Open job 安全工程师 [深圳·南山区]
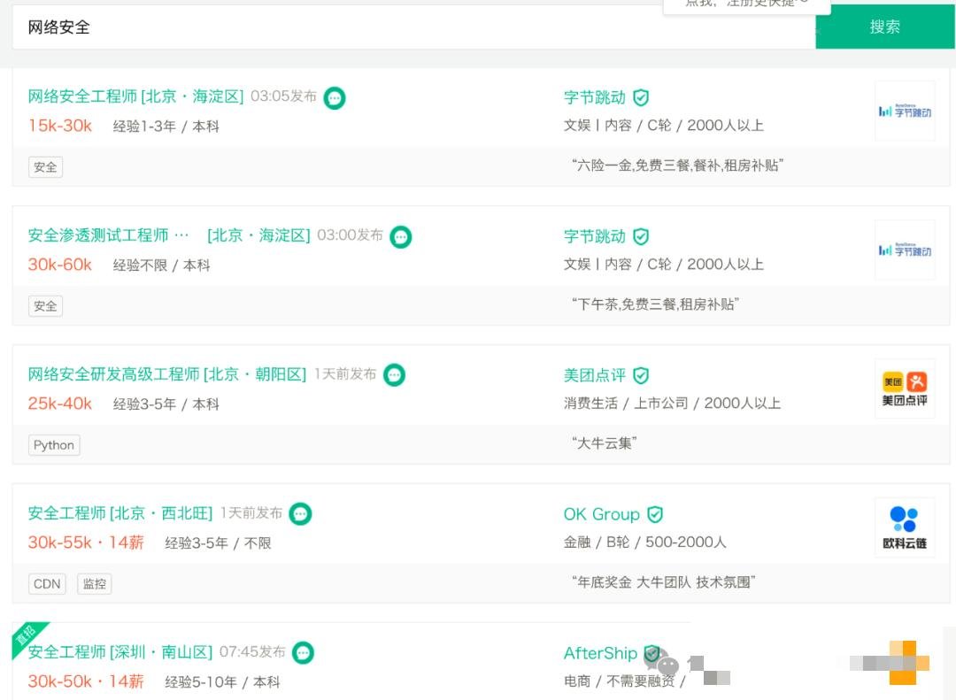This screenshot has width=956, height=700. pyautogui.click(x=120, y=652)
